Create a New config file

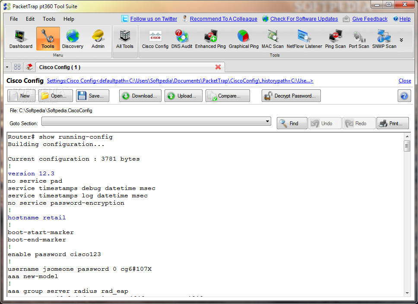[21, 96]
